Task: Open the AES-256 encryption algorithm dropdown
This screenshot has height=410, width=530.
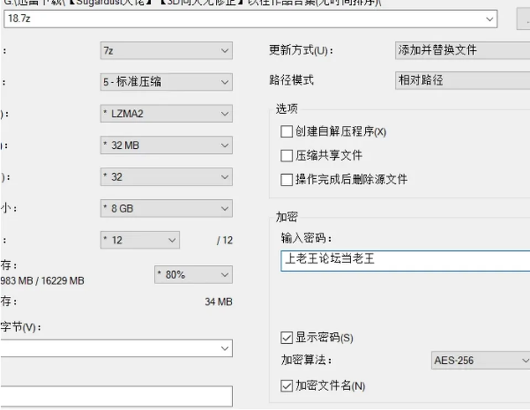Action: 481,360
